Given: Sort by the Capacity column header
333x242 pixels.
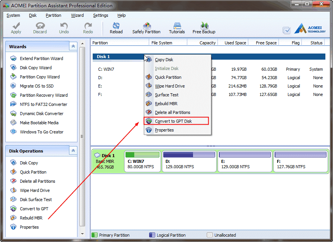Looking at the screenshot, I should click(x=203, y=43).
